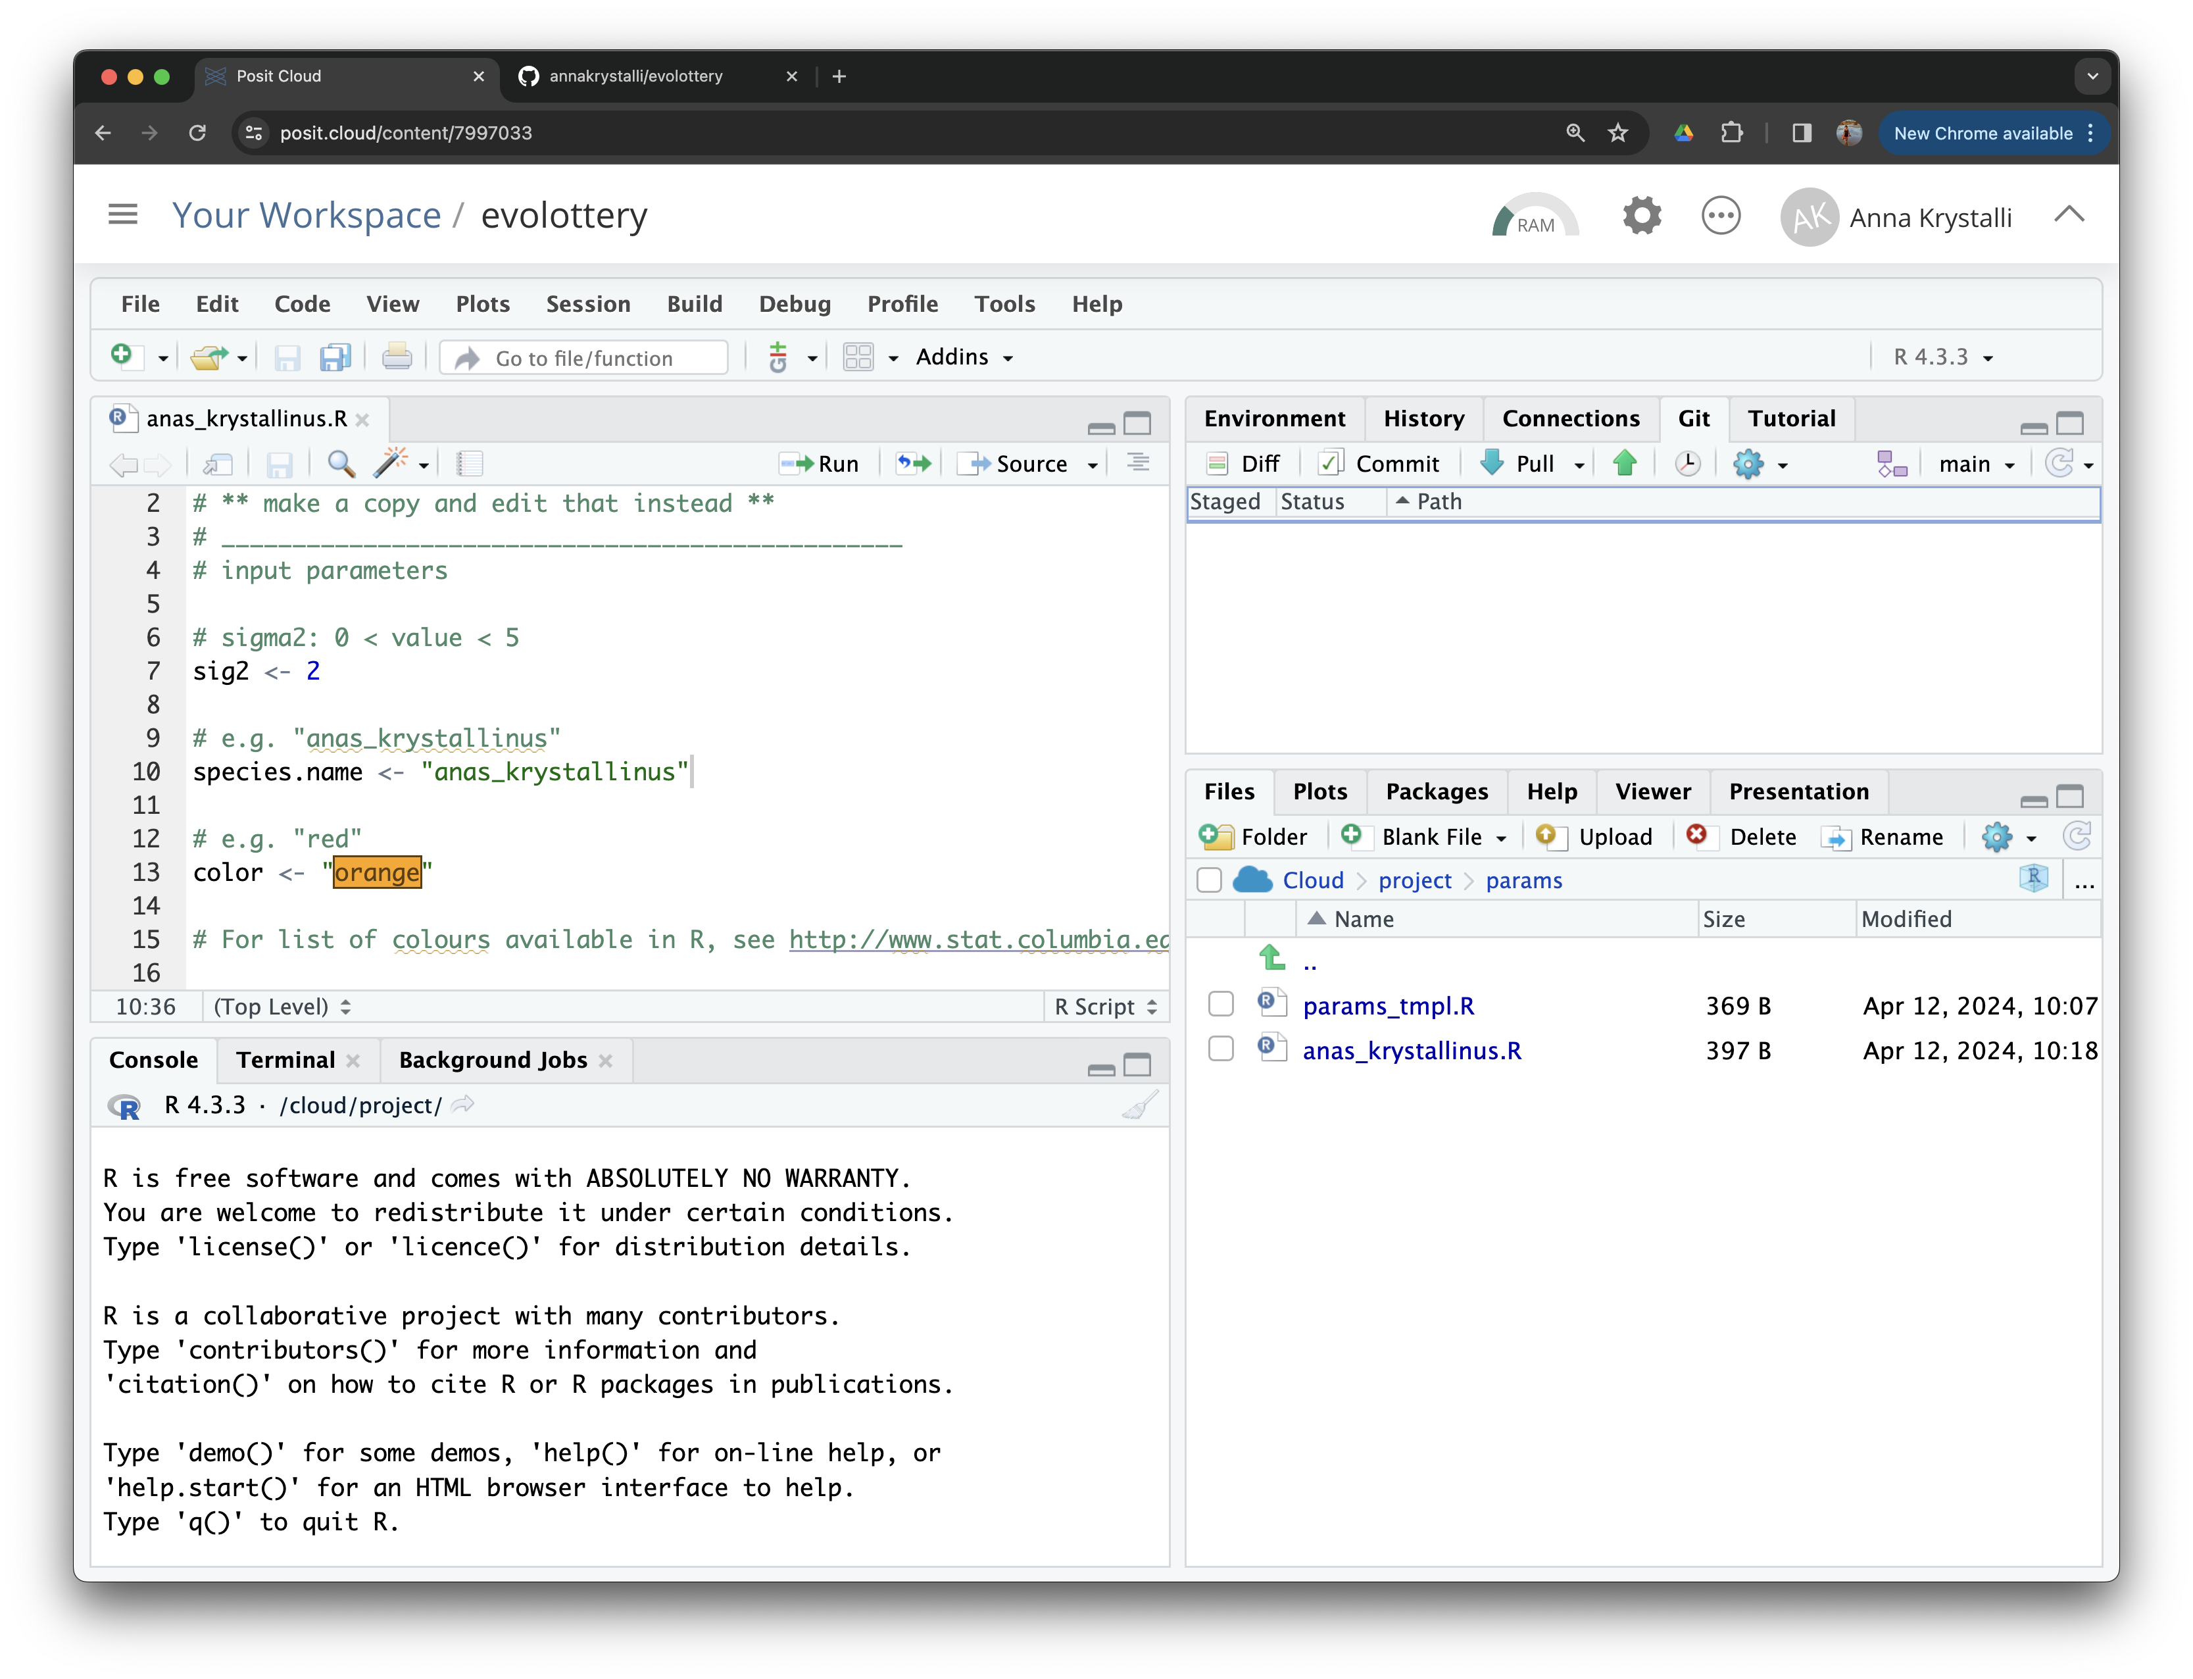Click the go up parent directory arrow

pyautogui.click(x=1272, y=959)
